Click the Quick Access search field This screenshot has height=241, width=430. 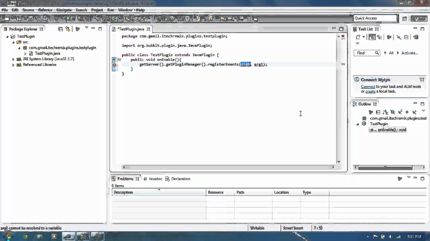[376, 18]
